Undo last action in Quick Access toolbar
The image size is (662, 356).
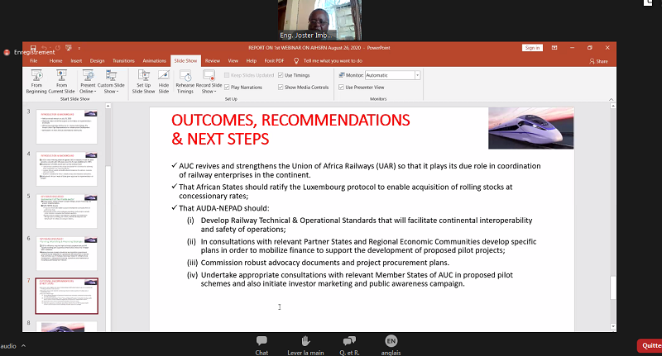coord(45,48)
